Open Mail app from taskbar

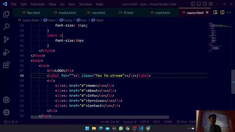click(x=108, y=128)
